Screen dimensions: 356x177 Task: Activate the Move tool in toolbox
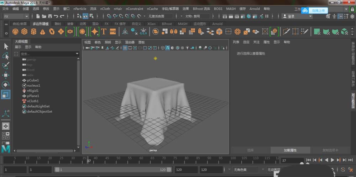6,75
